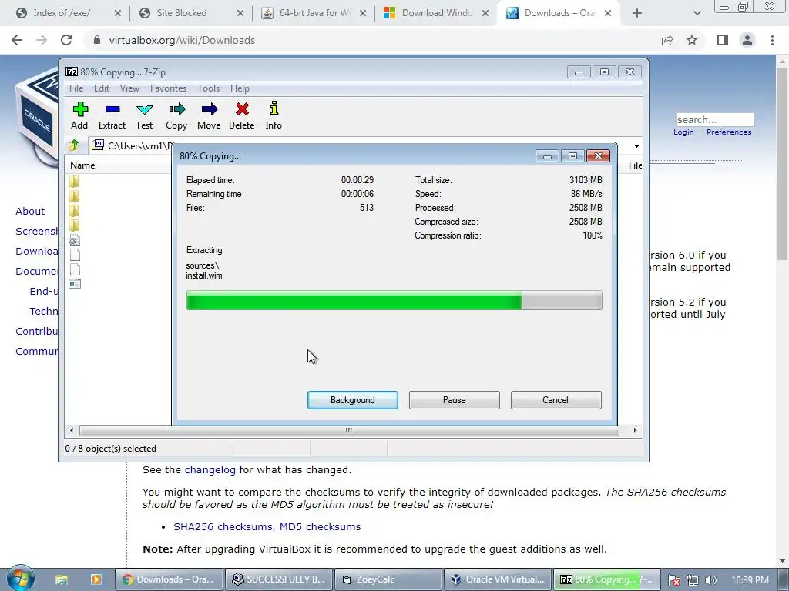Switch to the Download Windows tab
Screen dimensions: 789x591
point(436,13)
